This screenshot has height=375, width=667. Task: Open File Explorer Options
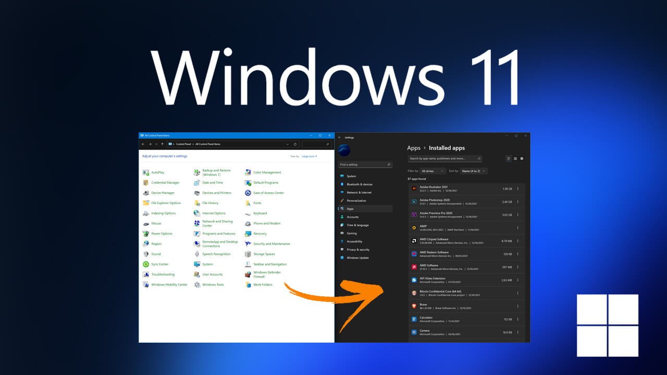tap(162, 203)
